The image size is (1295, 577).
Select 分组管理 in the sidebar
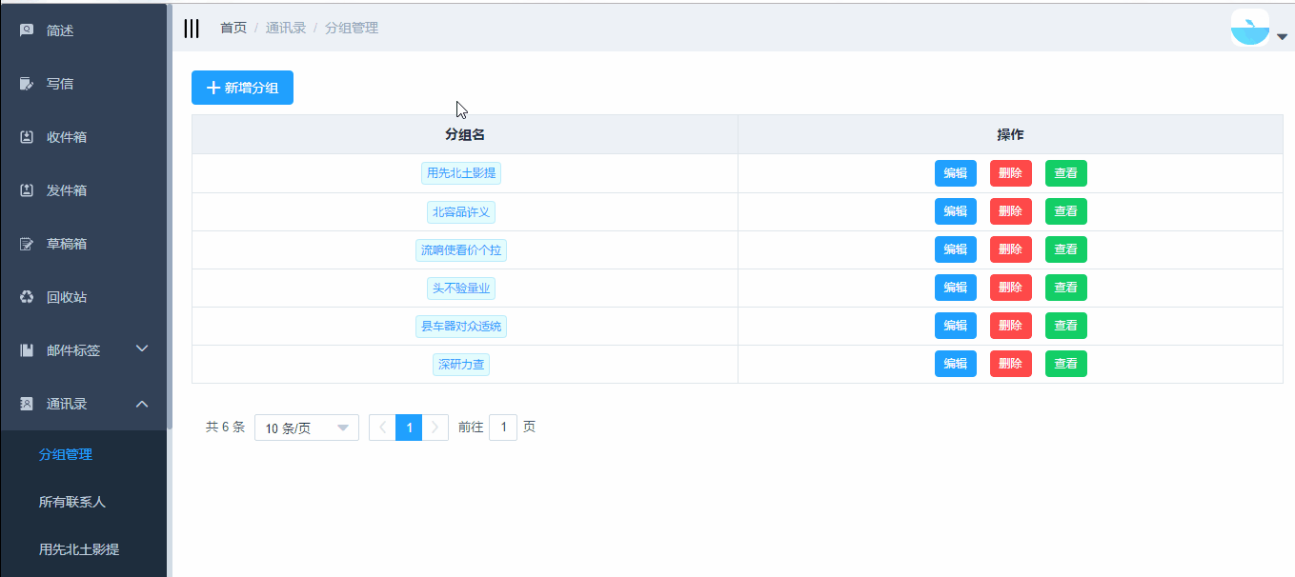click(x=66, y=454)
